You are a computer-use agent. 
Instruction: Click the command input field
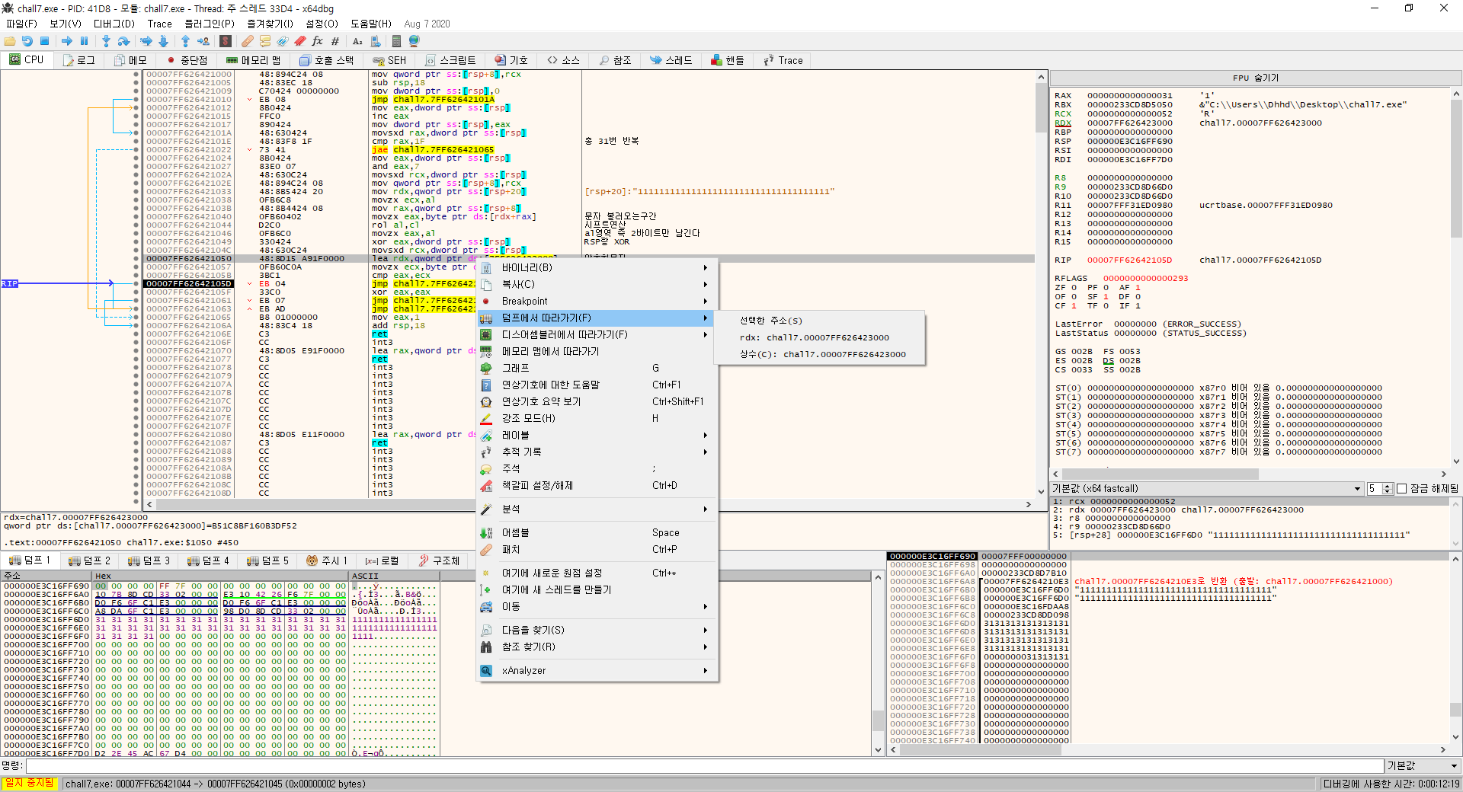tap(704, 765)
